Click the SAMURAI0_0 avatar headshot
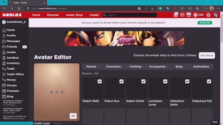The image size is (223, 125). coord(4,22)
